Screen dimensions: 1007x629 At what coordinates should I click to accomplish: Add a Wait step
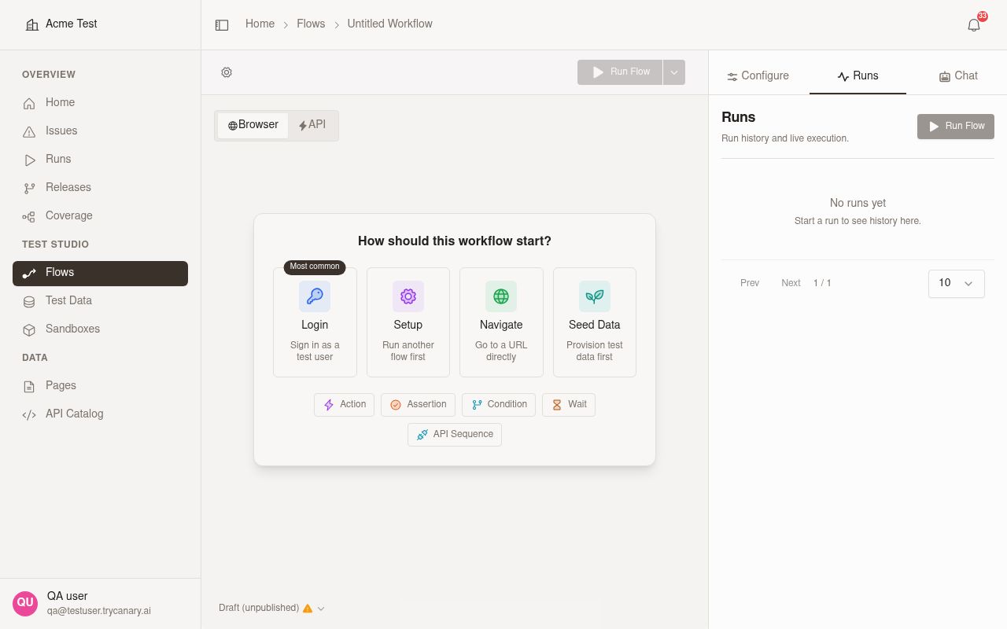pyautogui.click(x=568, y=404)
